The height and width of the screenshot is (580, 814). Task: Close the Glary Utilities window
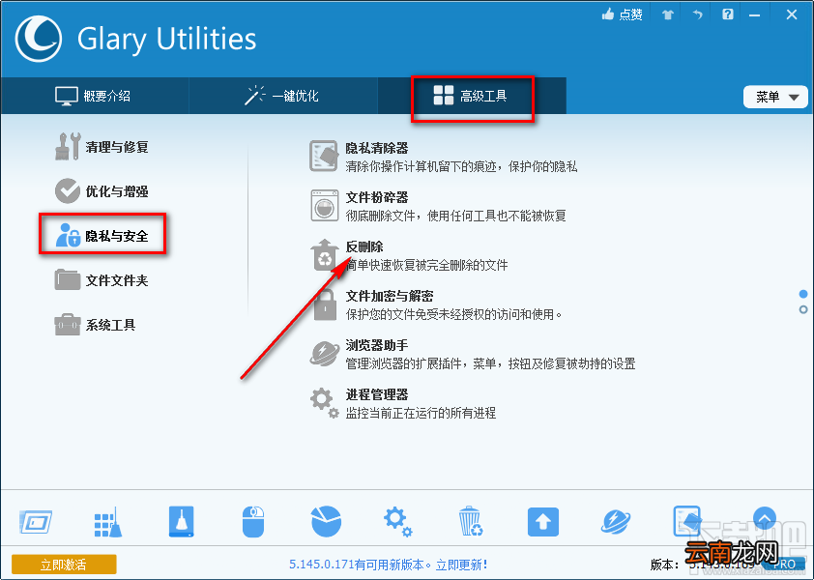[791, 14]
